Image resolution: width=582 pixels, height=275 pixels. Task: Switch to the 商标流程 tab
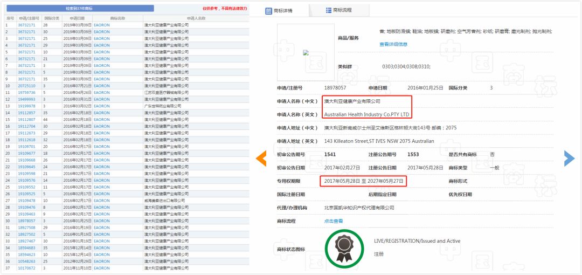pos(339,10)
